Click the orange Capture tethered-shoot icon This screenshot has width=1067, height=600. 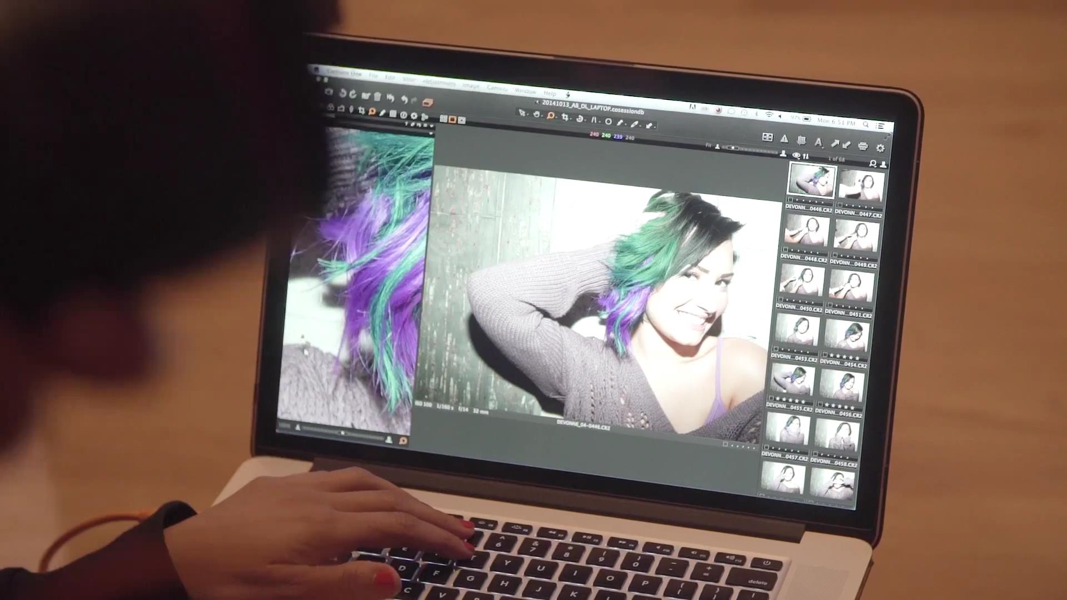(x=427, y=102)
